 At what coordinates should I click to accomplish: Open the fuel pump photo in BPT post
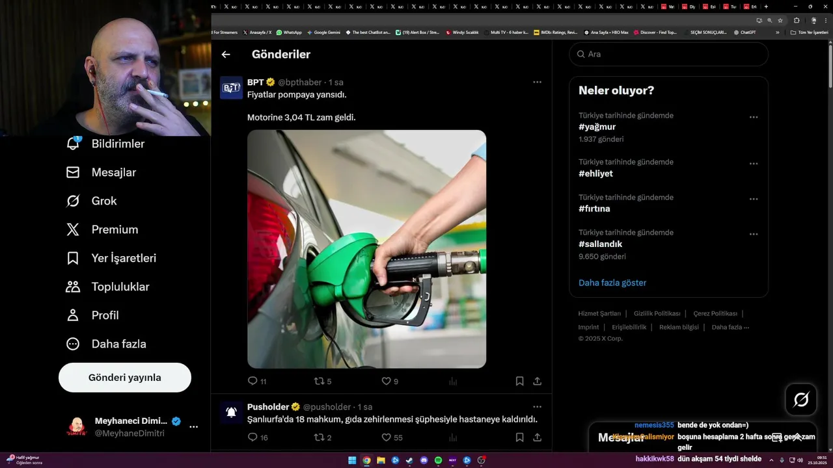[x=366, y=249]
